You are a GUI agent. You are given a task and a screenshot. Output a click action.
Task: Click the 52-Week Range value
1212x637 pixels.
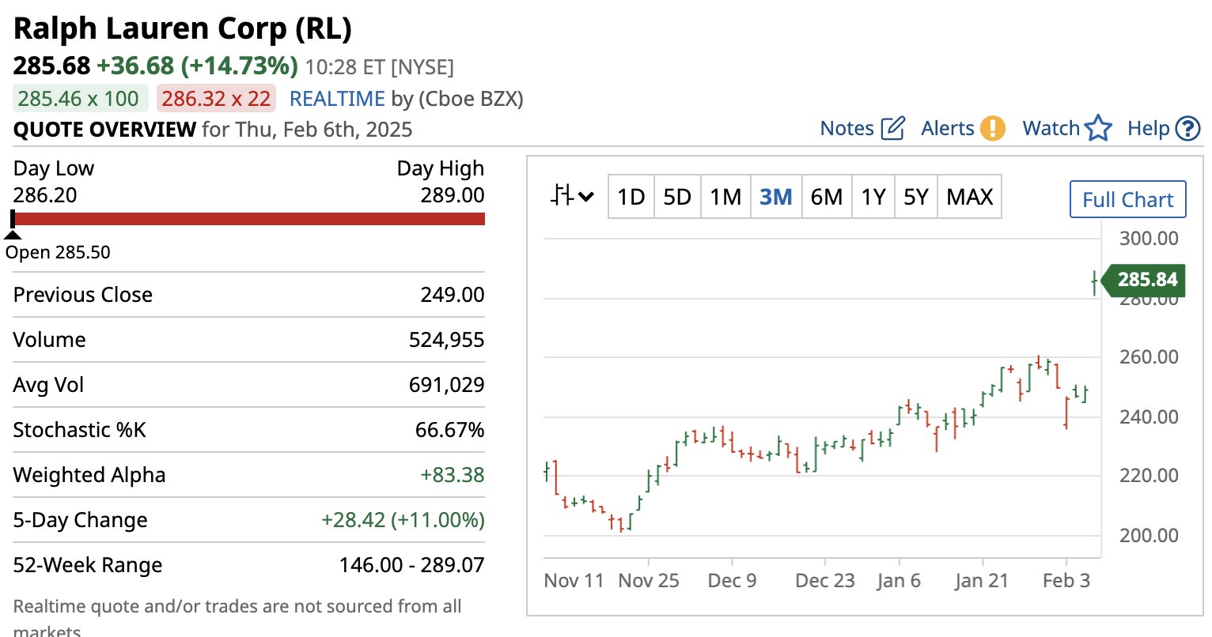point(411,565)
